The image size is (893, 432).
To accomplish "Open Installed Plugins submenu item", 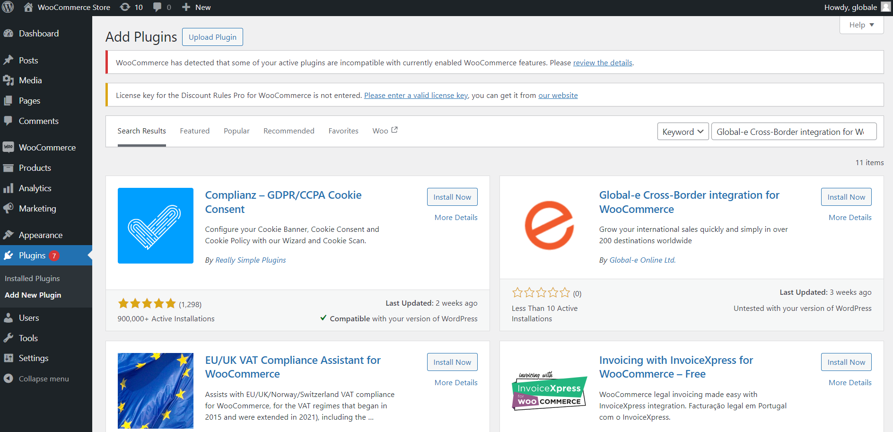I will click(32, 279).
